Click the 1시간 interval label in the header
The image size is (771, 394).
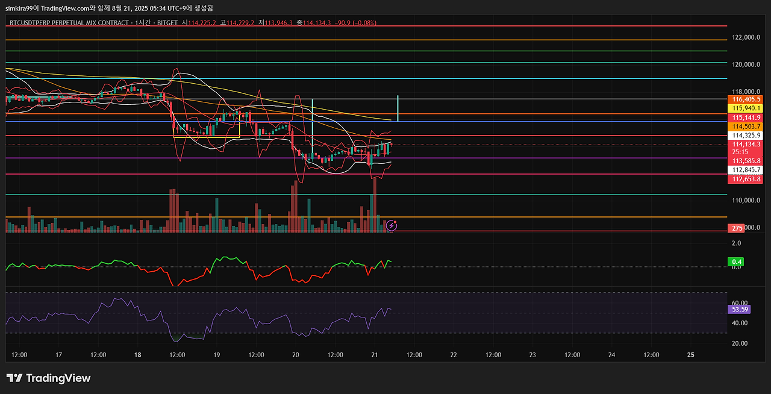(142, 22)
